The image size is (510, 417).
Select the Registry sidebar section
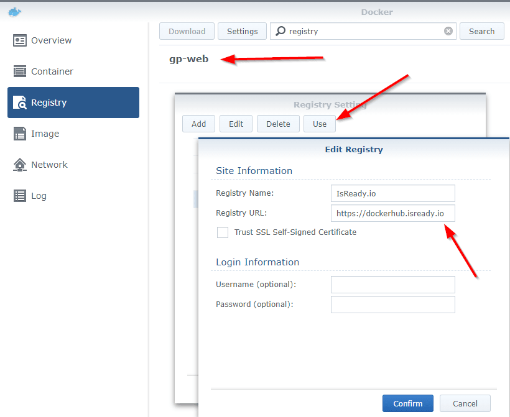tap(73, 103)
